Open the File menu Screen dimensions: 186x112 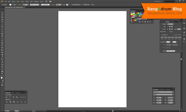pyautogui.click(x=6, y=2)
